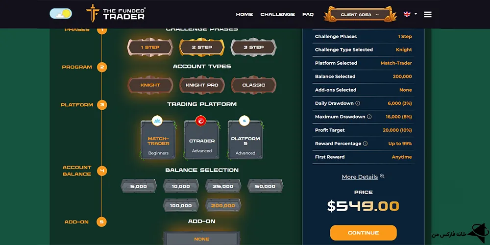Select the 2 Step challenge phase

[x=202, y=47]
